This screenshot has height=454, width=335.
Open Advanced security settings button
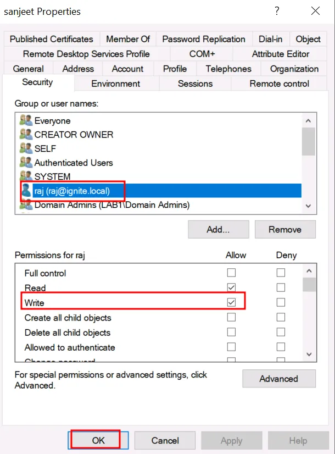tap(279, 379)
